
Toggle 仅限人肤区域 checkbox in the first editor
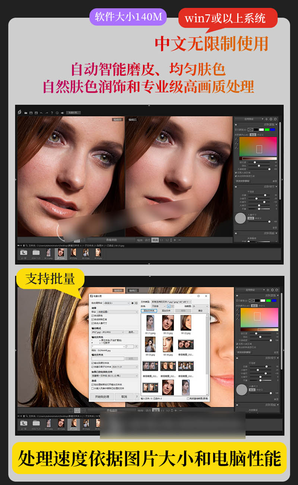point(236,173)
